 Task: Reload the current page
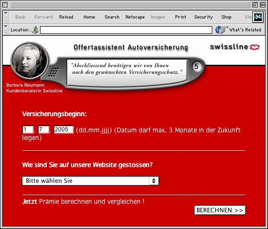point(66,17)
